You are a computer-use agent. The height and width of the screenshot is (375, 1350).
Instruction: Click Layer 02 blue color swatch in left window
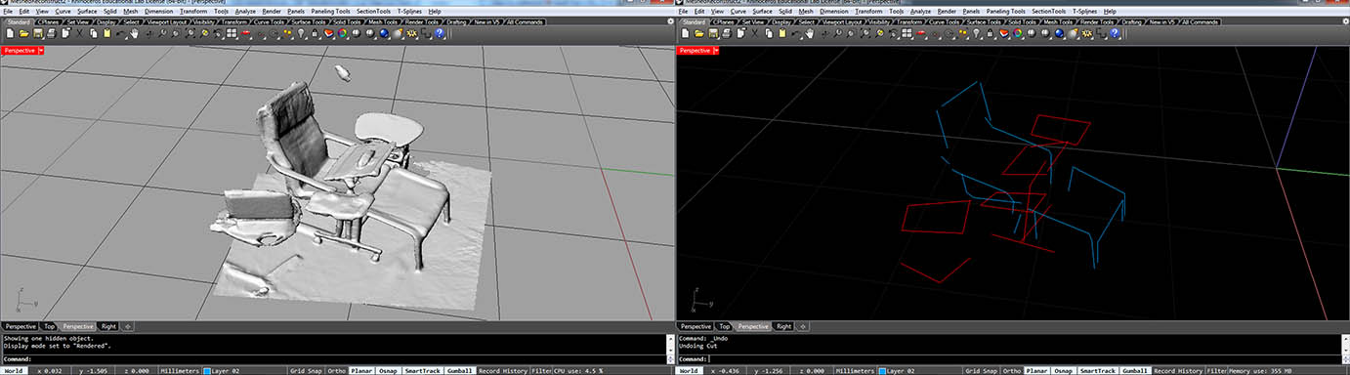(x=207, y=370)
